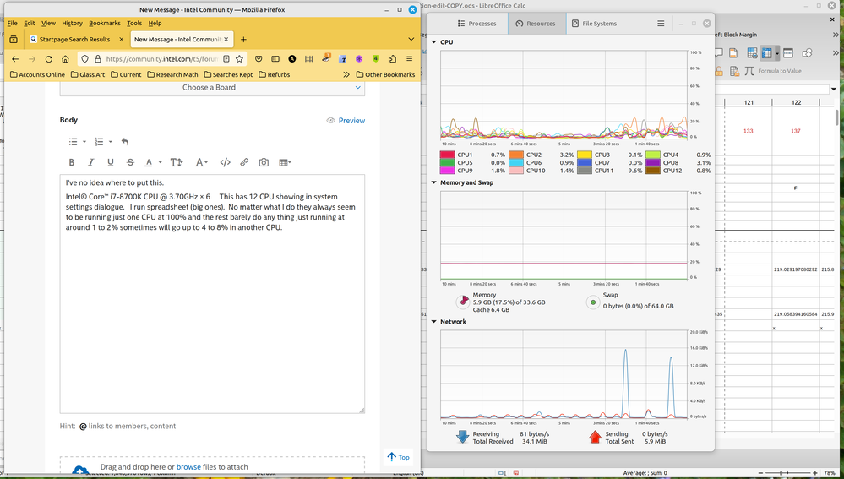The height and width of the screenshot is (479, 844).
Task: Click the Sending arrow color icon
Action: (x=595, y=437)
